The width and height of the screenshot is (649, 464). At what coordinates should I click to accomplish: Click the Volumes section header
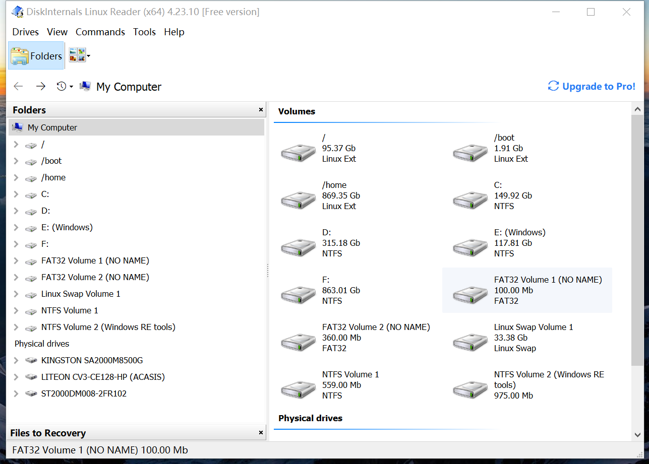pyautogui.click(x=297, y=111)
